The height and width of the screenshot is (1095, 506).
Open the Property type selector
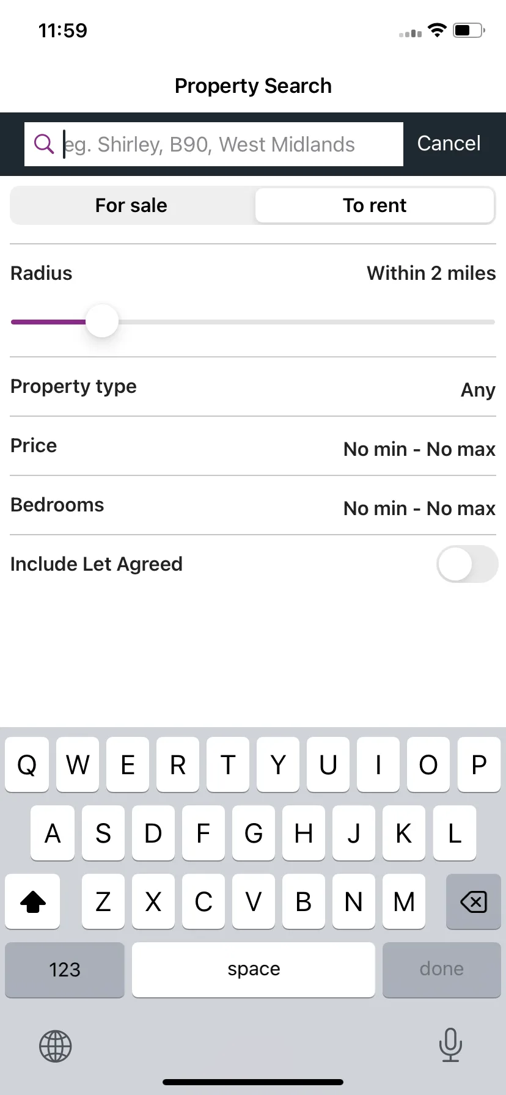(x=253, y=387)
